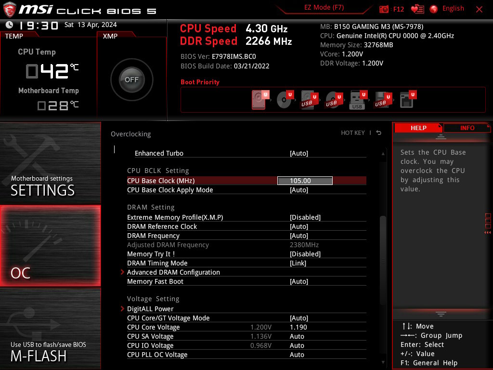The height and width of the screenshot is (370, 493).
Task: Click the scroll down arrow of settings list
Action: point(383,362)
